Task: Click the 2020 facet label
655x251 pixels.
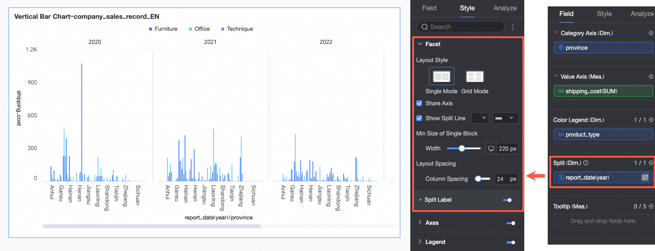Action: tap(95, 42)
